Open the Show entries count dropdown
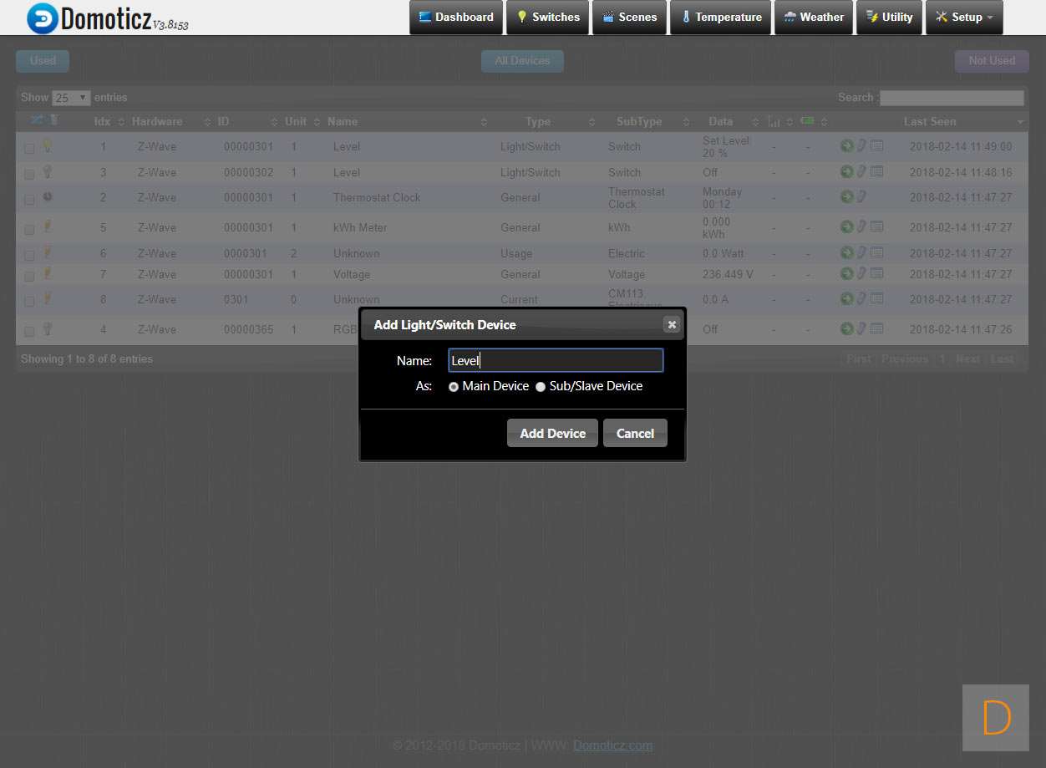Screen dimensions: 1046x768 pyautogui.click(x=71, y=98)
